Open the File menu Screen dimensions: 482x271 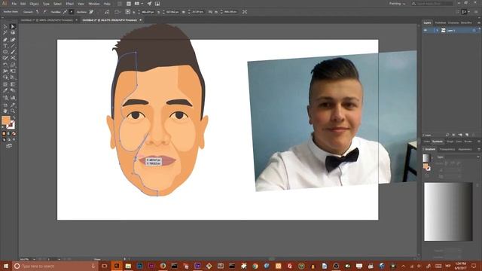click(x=14, y=4)
